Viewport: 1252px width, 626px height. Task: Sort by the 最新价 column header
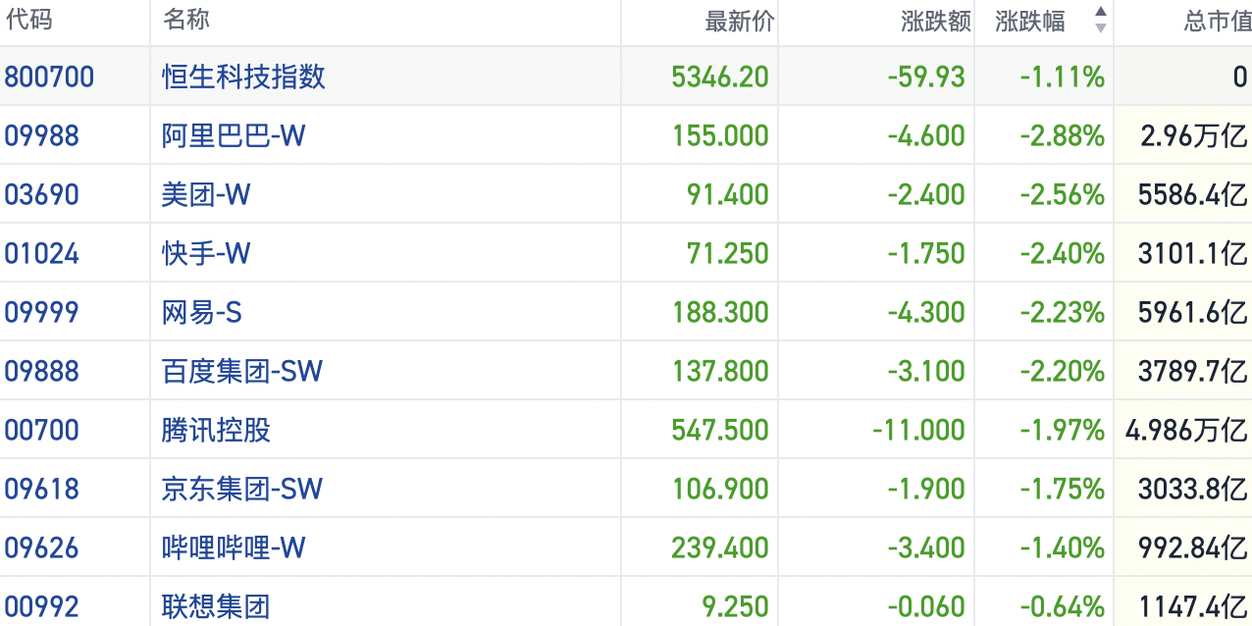tap(739, 22)
